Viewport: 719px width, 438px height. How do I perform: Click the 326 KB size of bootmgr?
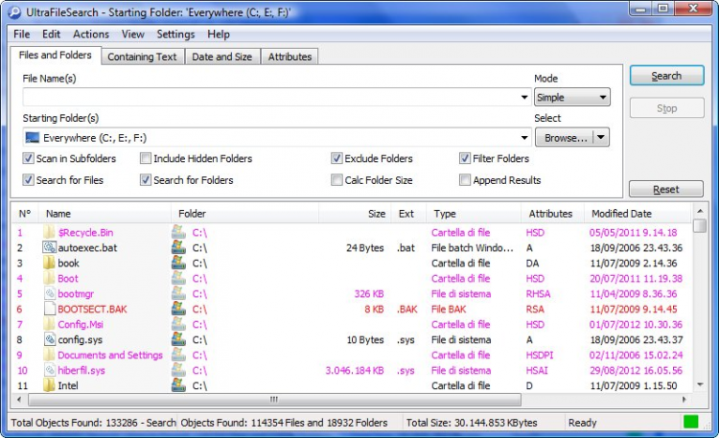coord(369,293)
